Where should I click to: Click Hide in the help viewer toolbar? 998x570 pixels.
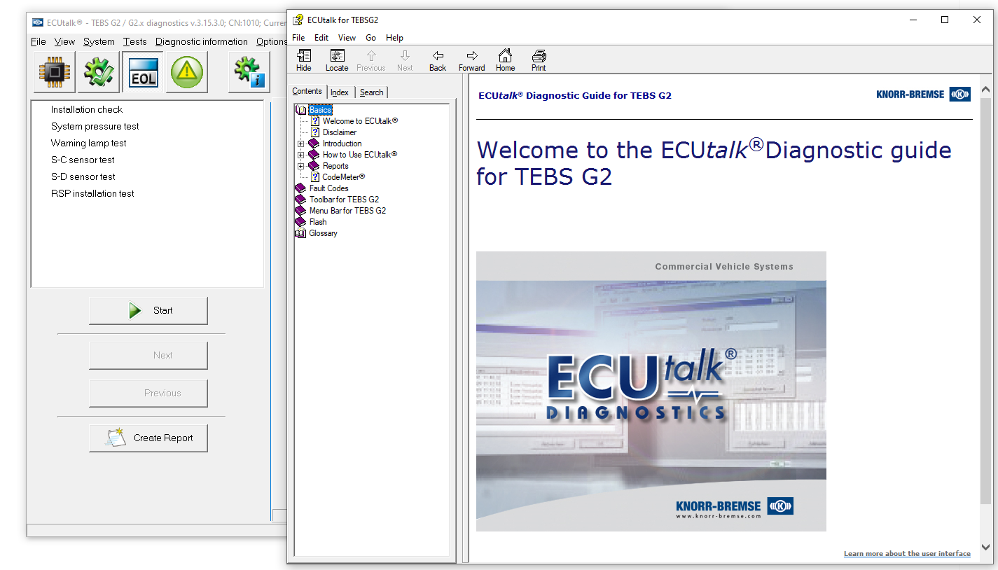(304, 61)
